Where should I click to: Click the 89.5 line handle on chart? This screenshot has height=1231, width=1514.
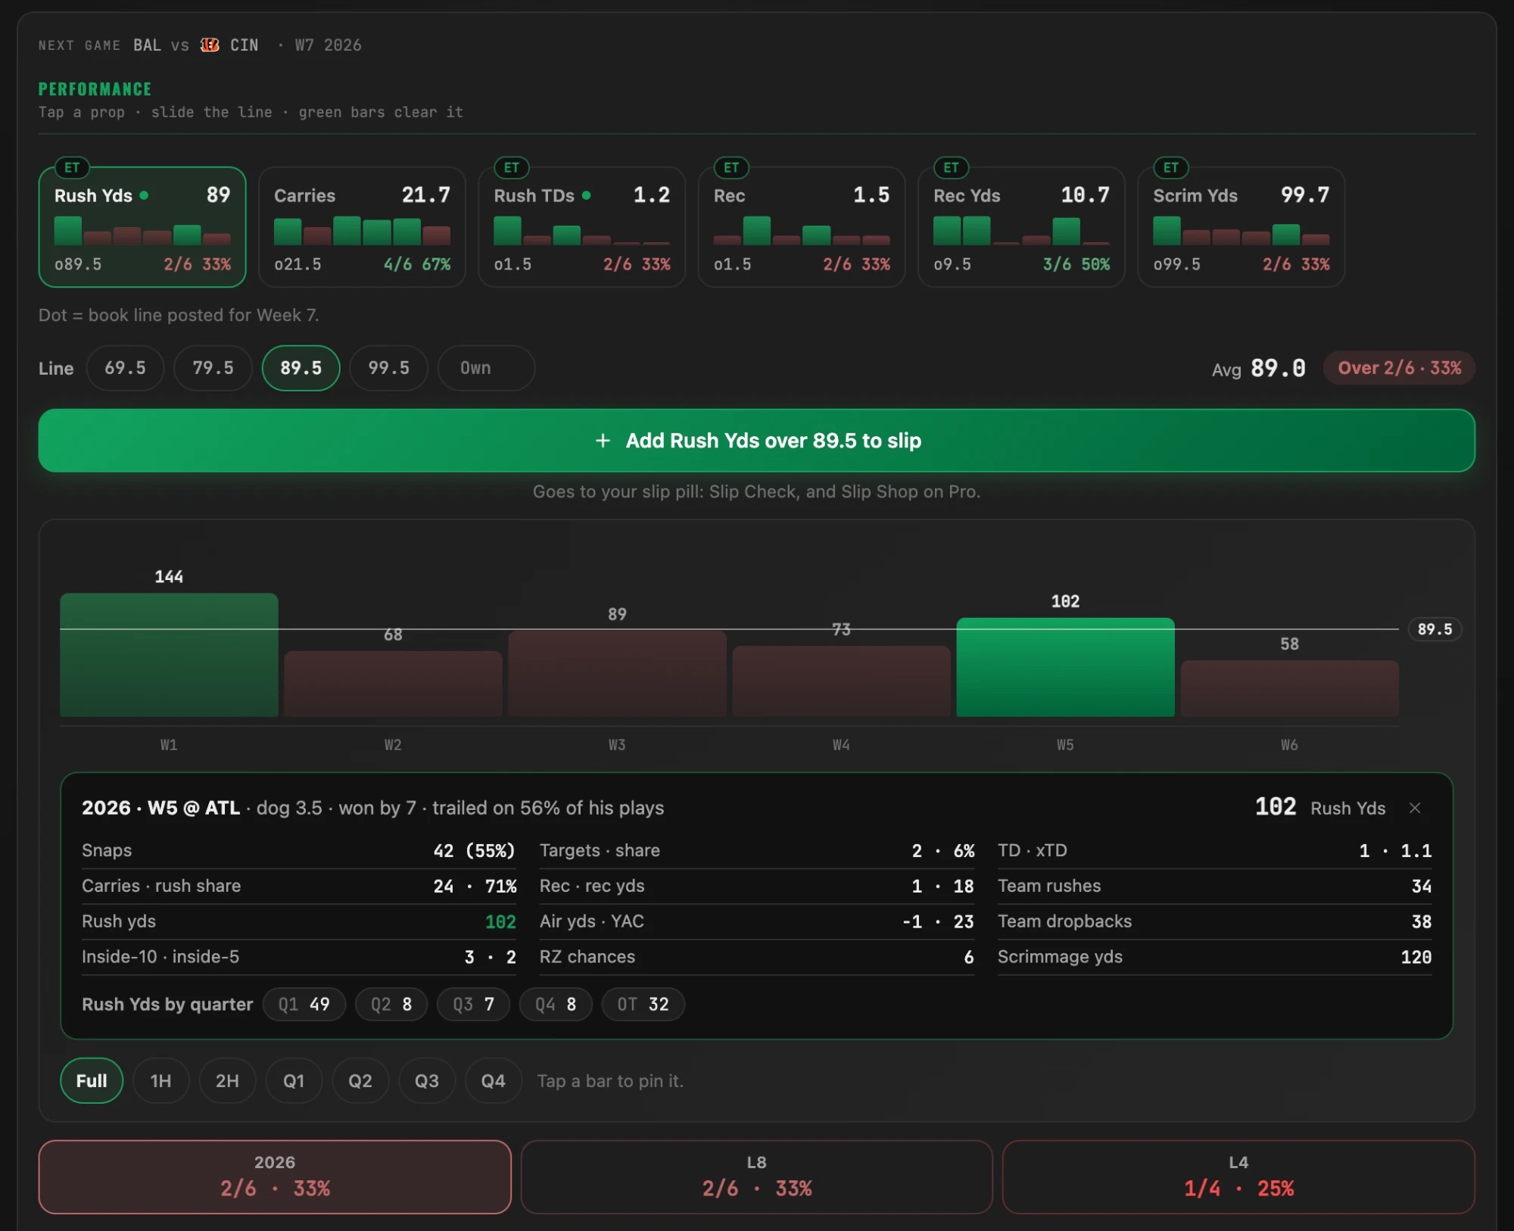click(x=1435, y=629)
